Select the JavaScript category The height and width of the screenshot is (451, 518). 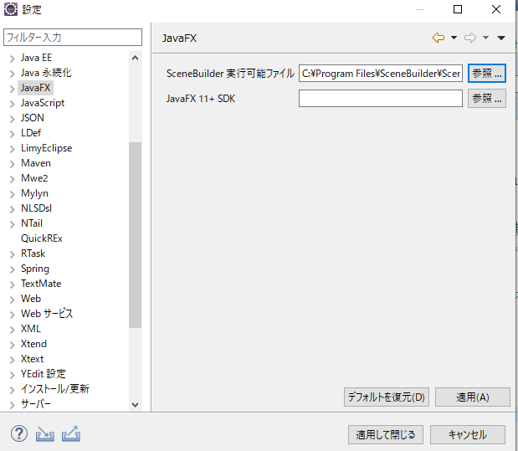[x=43, y=103]
